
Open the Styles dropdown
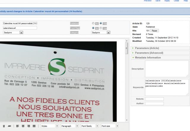(50, 126)
